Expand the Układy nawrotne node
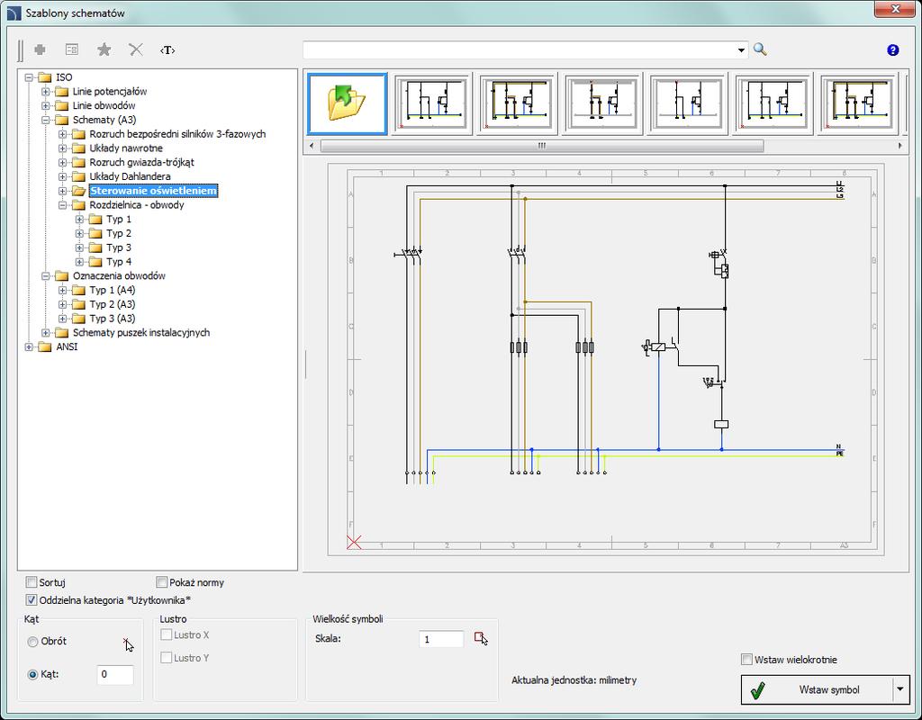This screenshot has height=720, width=922. (62, 148)
